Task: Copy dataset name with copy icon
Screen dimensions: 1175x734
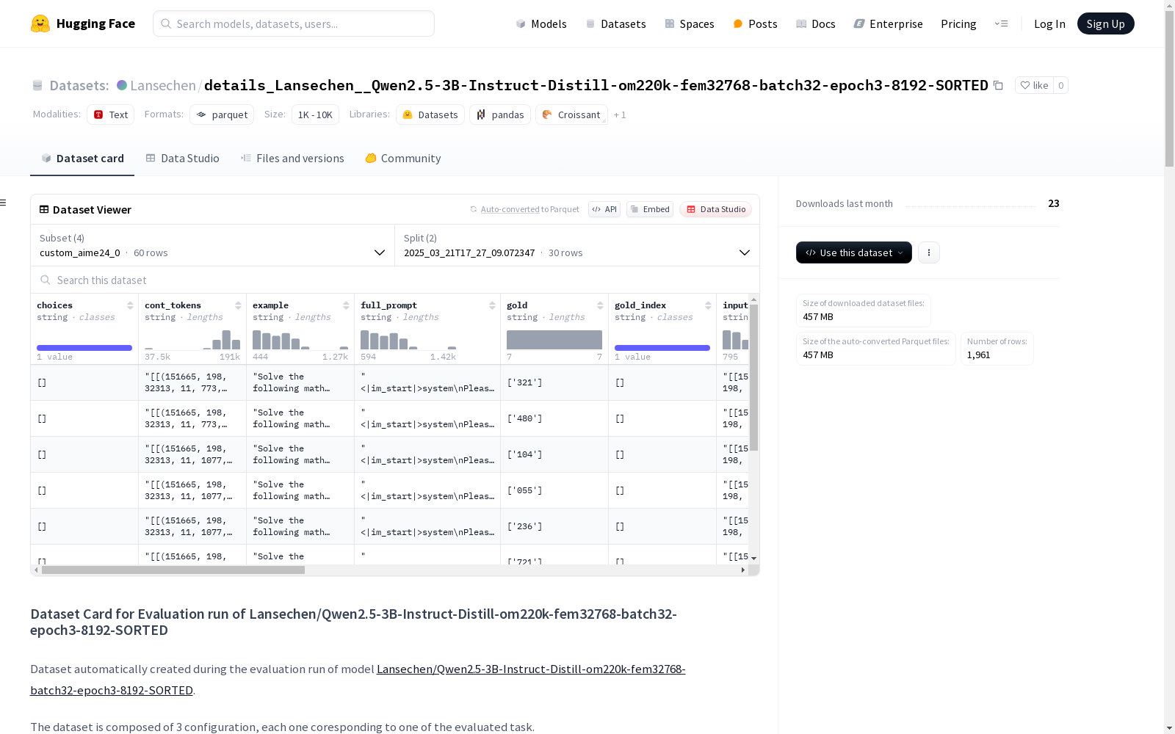Action: point(998,85)
